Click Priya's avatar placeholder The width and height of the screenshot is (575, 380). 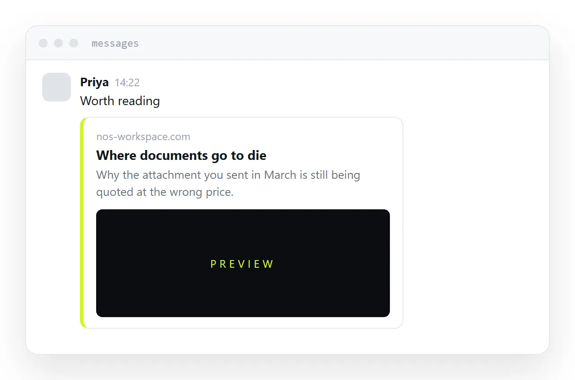tap(57, 87)
